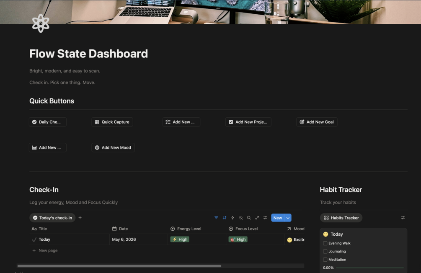
Task: Click the Add New Project button
Action: [248, 122]
